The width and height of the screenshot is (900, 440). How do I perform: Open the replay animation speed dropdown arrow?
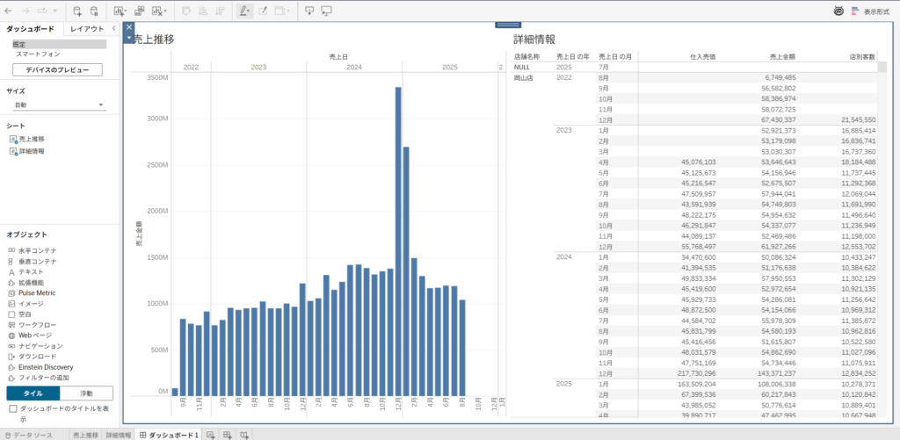(x=54, y=11)
